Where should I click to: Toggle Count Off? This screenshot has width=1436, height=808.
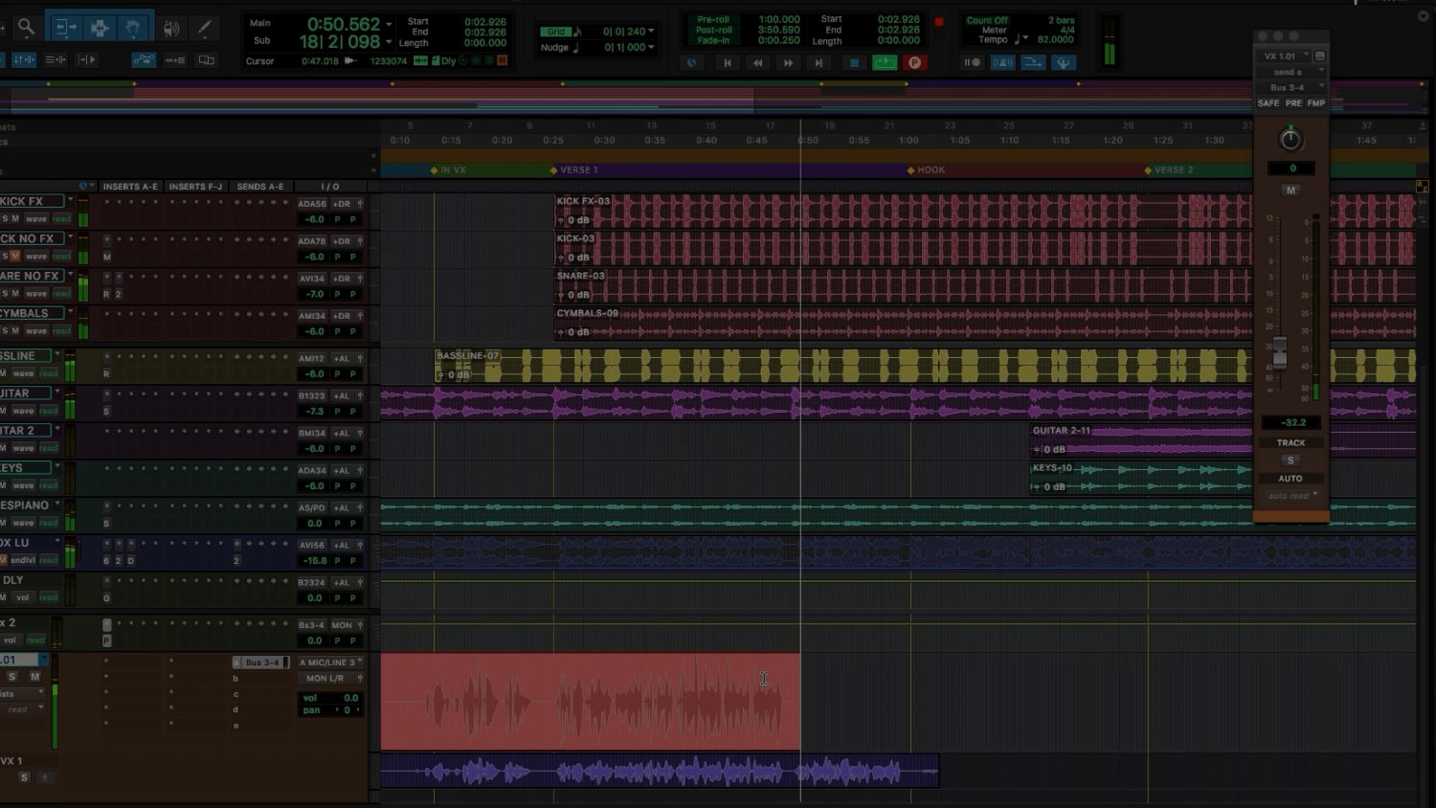click(987, 20)
